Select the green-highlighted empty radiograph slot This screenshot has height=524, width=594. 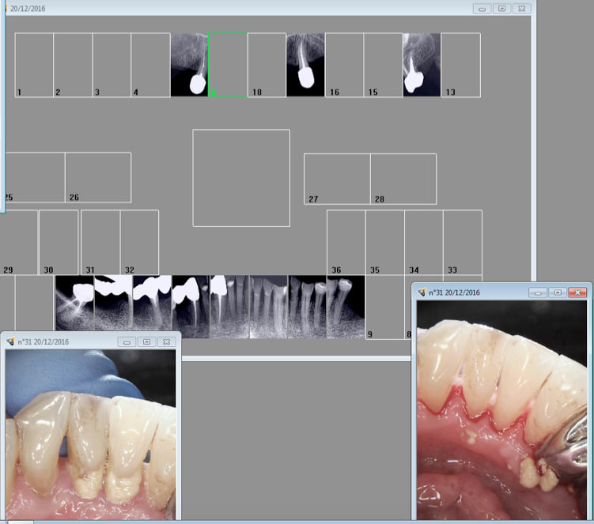pyautogui.click(x=228, y=65)
